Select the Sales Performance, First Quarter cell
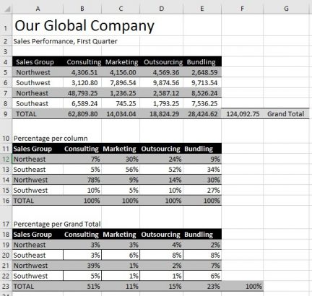Image resolution: width=312 pixels, height=296 pixels. click(x=65, y=41)
